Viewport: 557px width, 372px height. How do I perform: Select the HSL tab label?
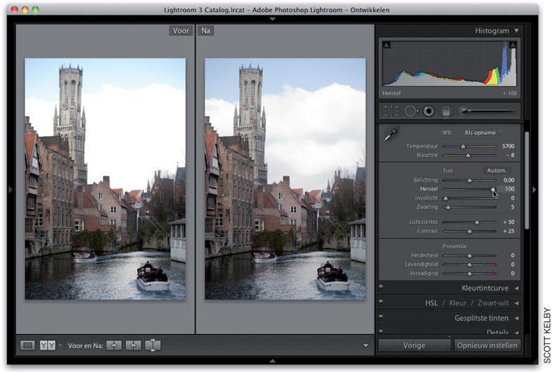click(432, 303)
